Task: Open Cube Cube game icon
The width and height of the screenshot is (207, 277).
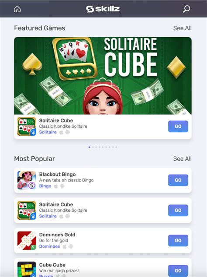Action: (27, 269)
